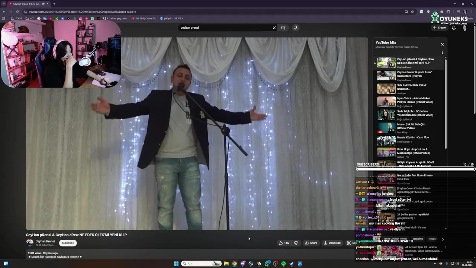Open Discord from taskbar
The image size is (476, 268).
point(242,264)
